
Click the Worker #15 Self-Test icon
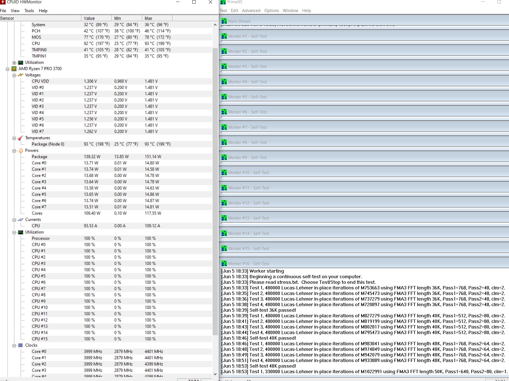point(224,248)
